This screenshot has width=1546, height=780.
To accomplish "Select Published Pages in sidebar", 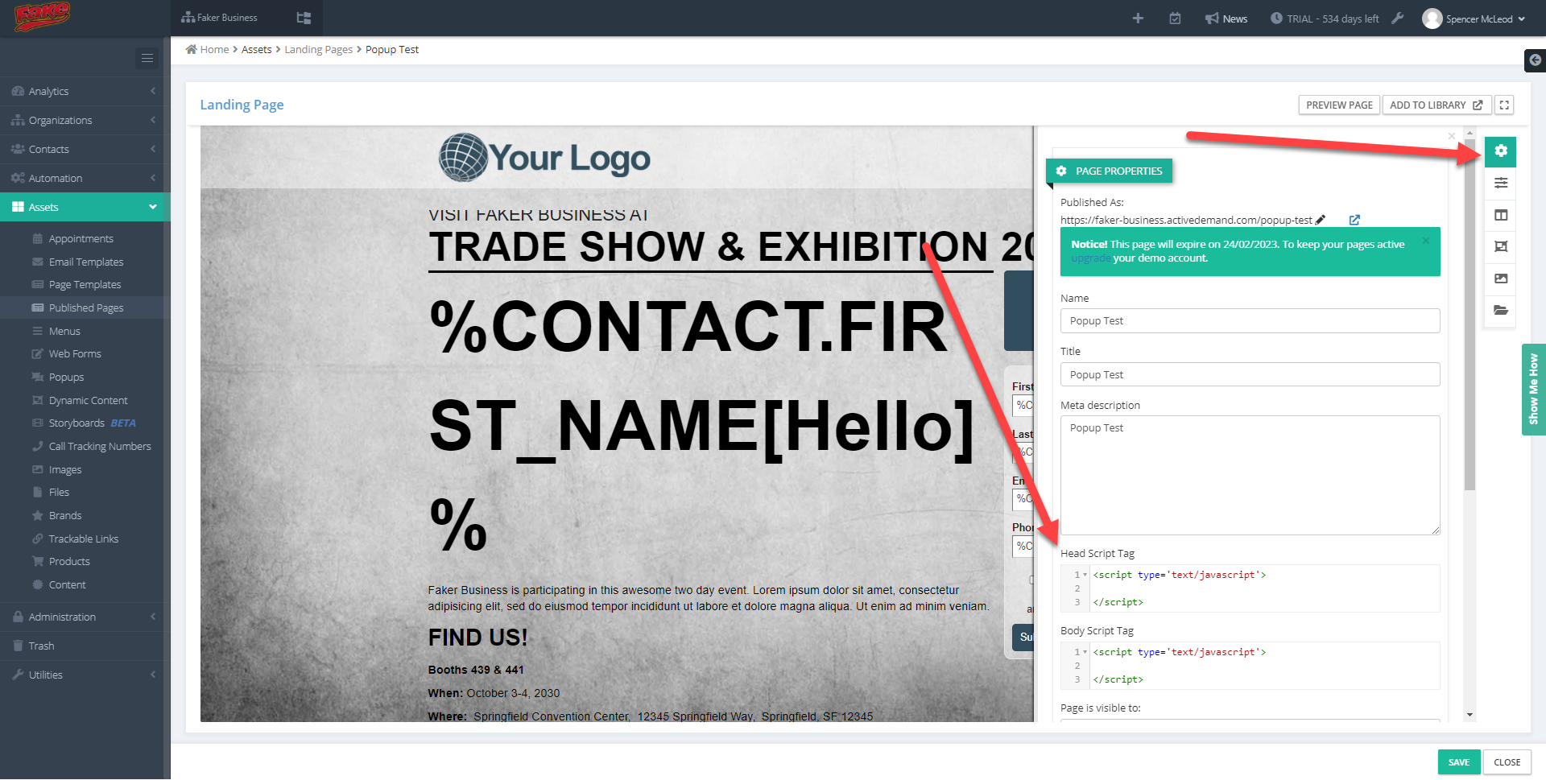I will pyautogui.click(x=85, y=308).
